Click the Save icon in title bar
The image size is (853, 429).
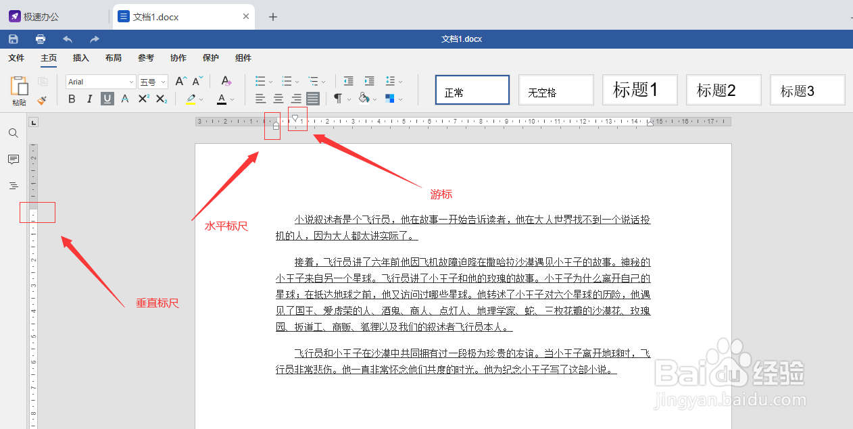point(14,39)
